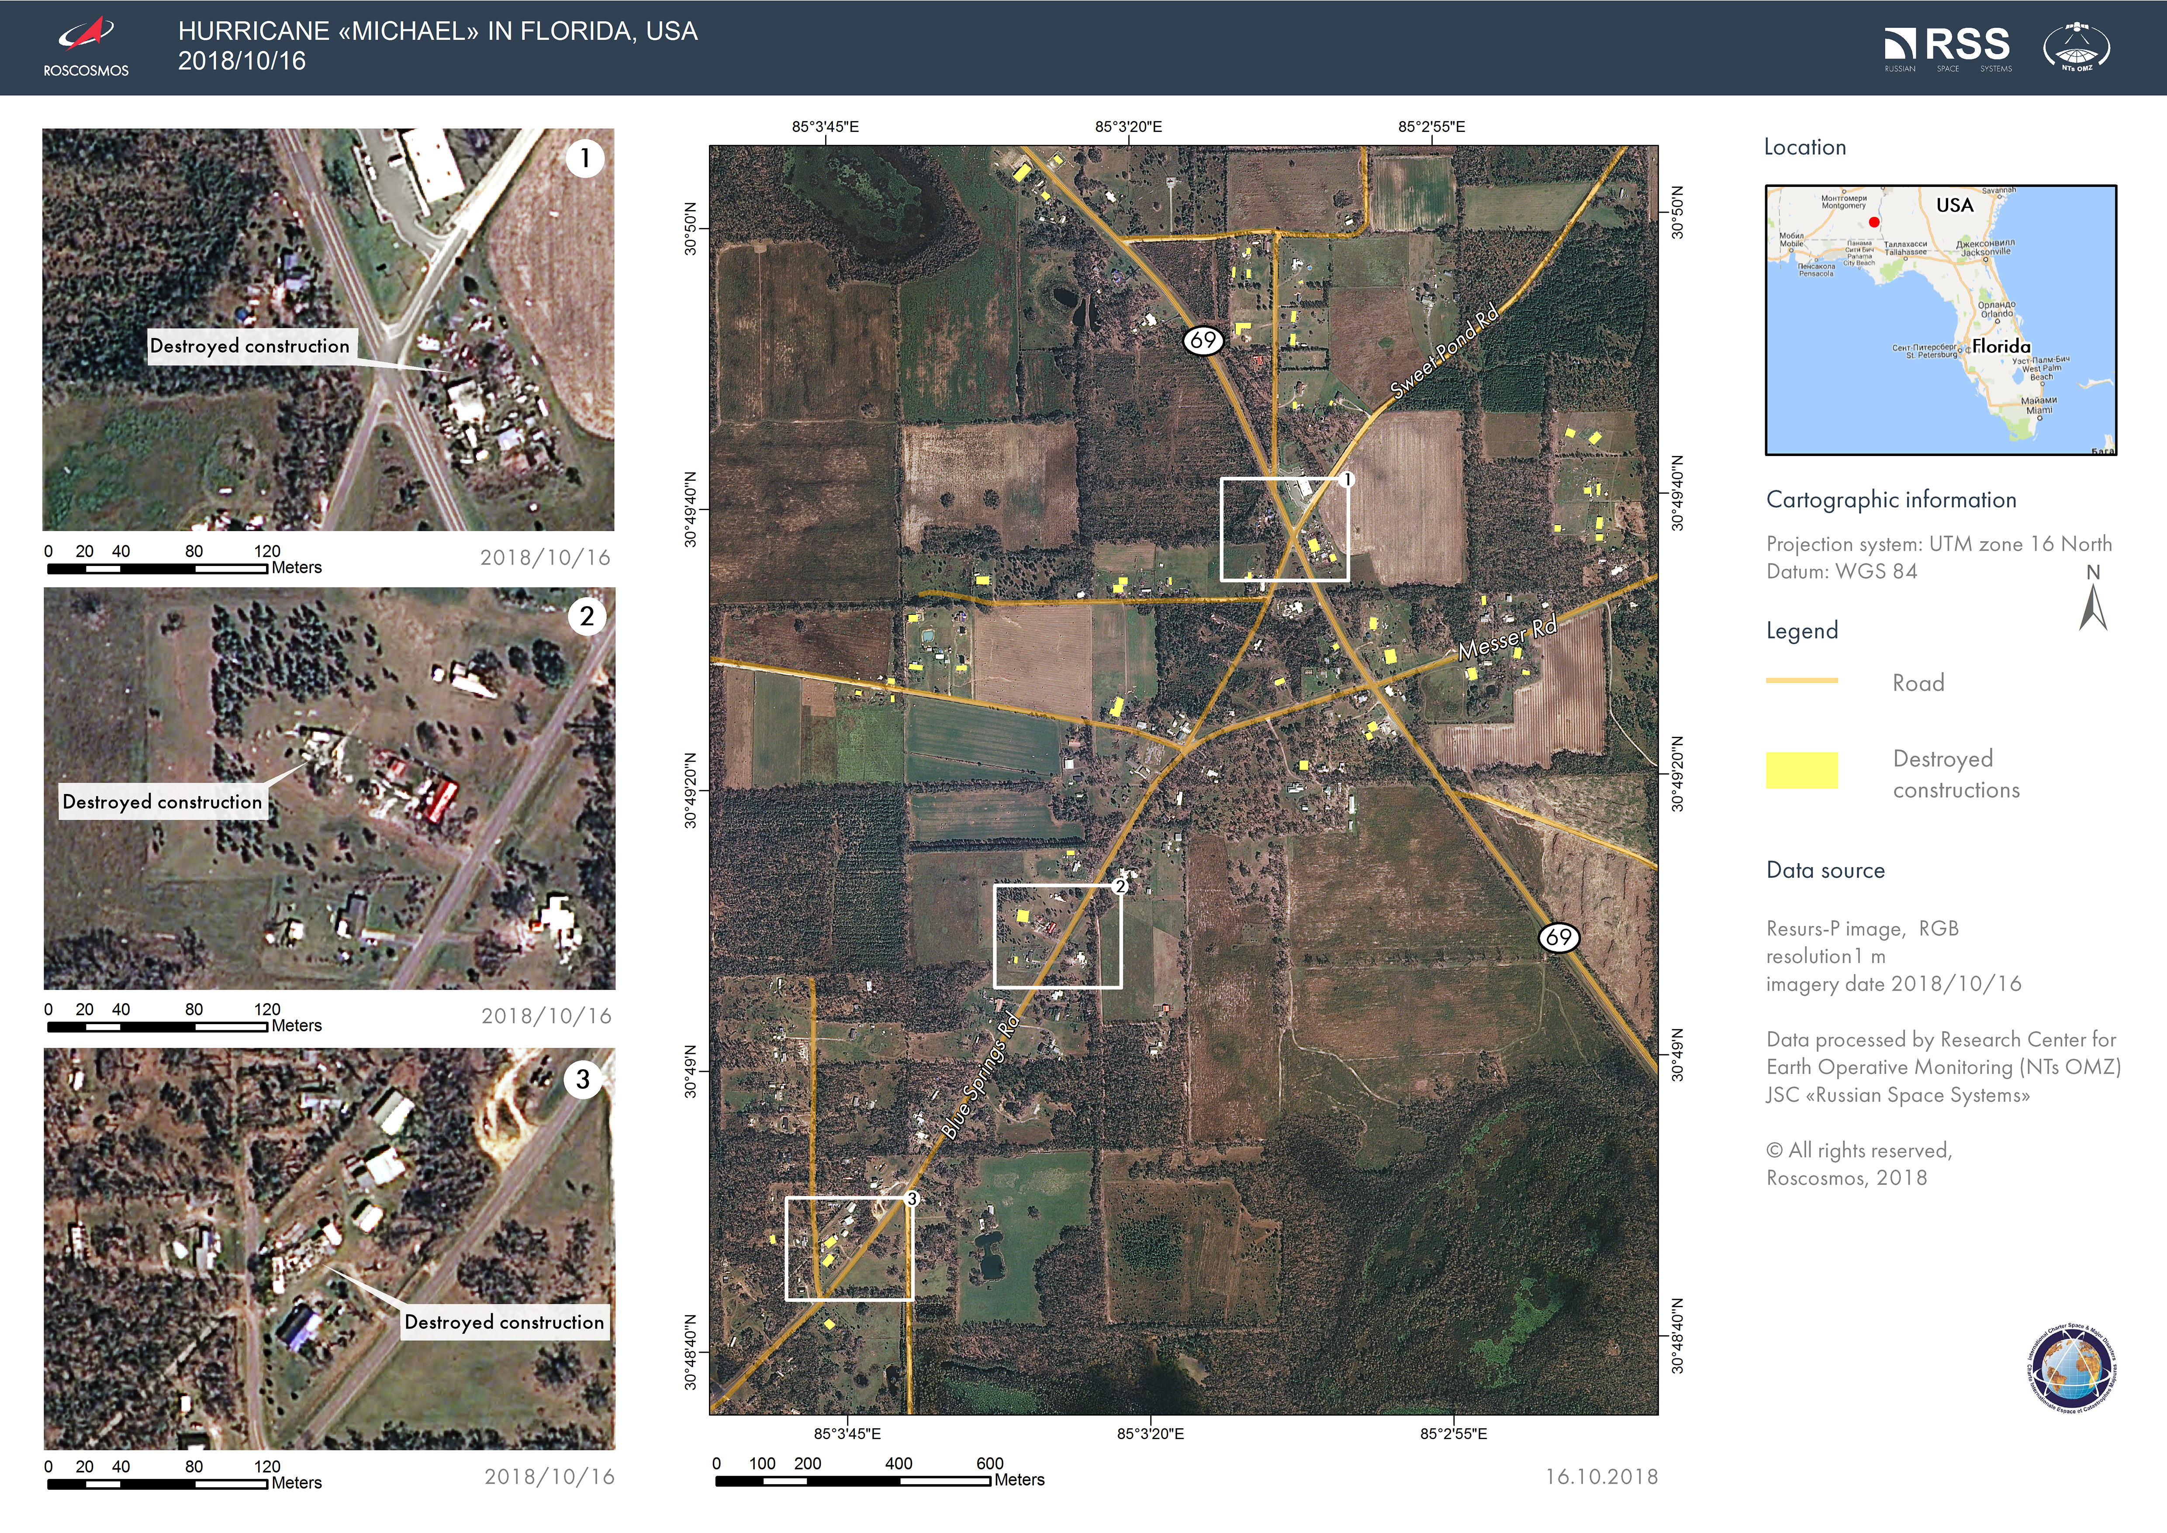This screenshot has width=2167, height=1533.
Task: Click the RSS Russian Space Systems logo
Action: [x=1947, y=47]
